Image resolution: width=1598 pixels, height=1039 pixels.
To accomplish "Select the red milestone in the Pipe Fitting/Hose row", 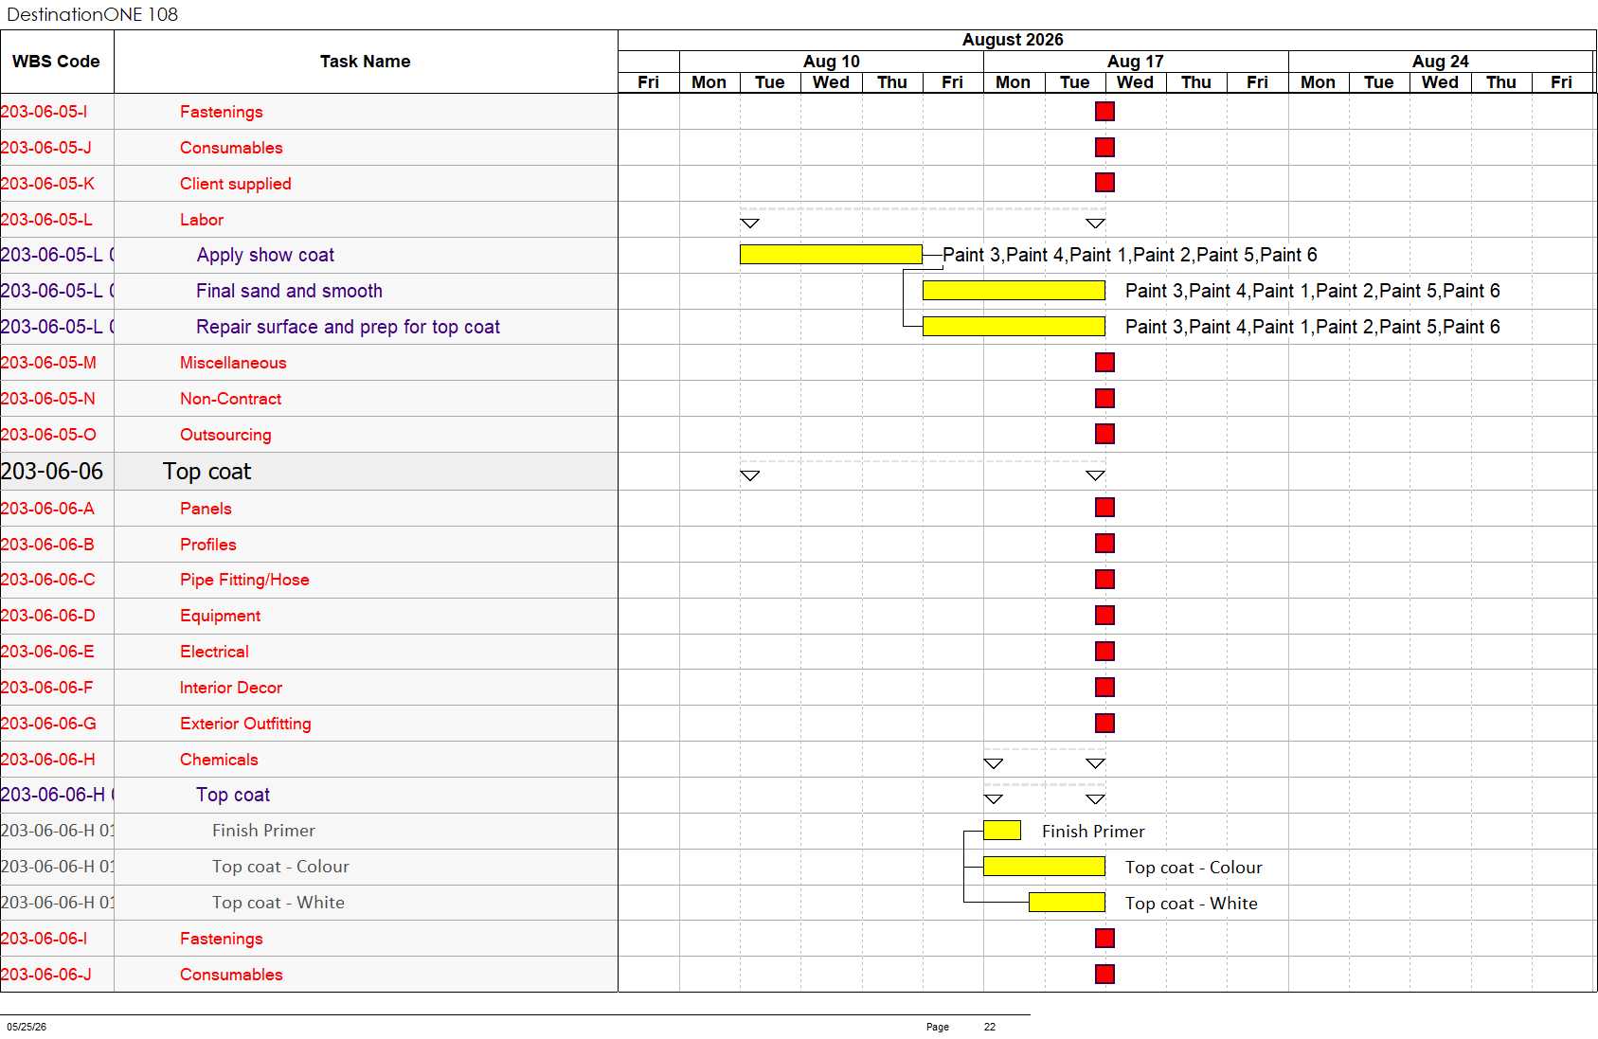I will [x=1104, y=579].
